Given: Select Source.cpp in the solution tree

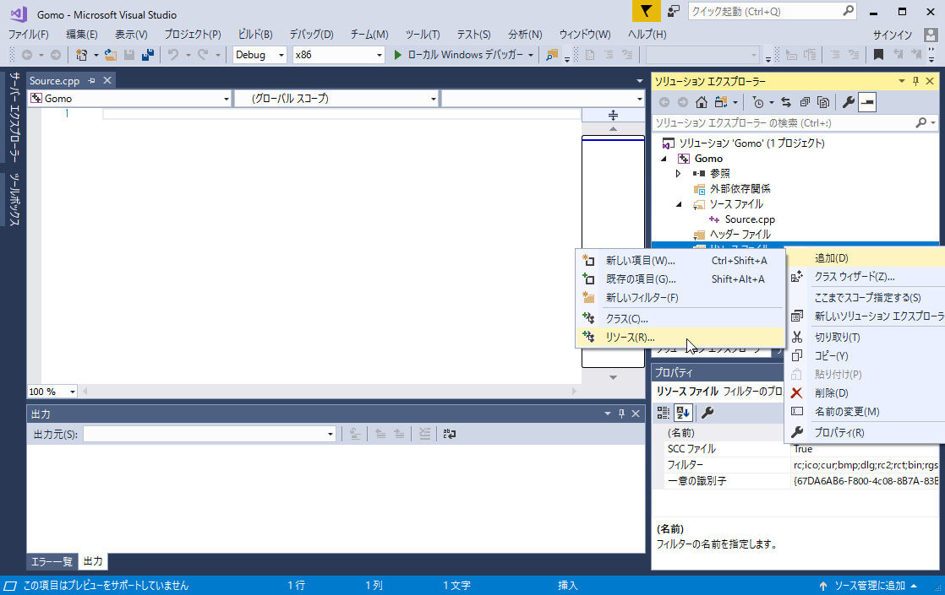Looking at the screenshot, I should tap(749, 219).
